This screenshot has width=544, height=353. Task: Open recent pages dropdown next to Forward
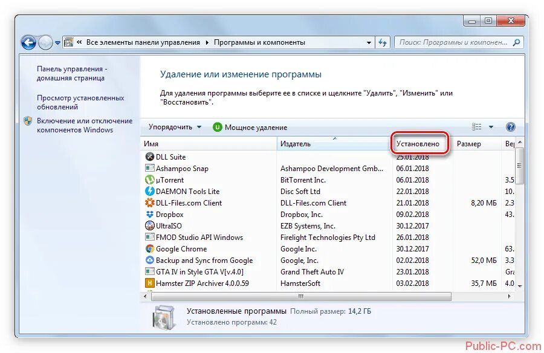[x=57, y=43]
